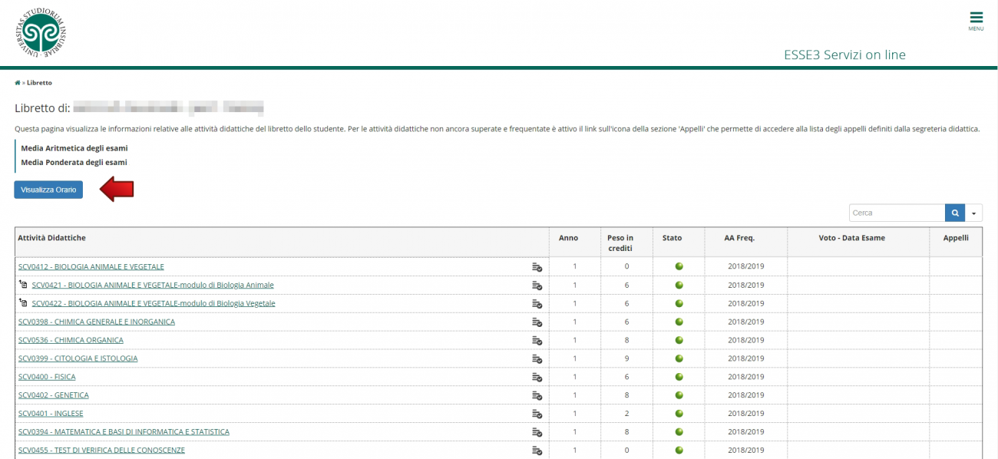Click module icon before SCV0422 link
Screen dimensions: 998x459
tap(23, 303)
